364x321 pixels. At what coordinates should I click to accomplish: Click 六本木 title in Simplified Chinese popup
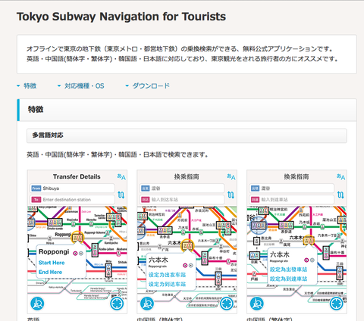[x=158, y=260]
